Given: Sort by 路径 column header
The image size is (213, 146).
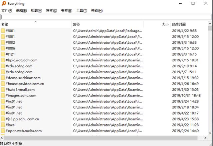Looking at the screenshot, I should coord(107,24).
